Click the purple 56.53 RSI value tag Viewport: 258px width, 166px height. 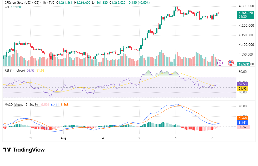click(242, 84)
